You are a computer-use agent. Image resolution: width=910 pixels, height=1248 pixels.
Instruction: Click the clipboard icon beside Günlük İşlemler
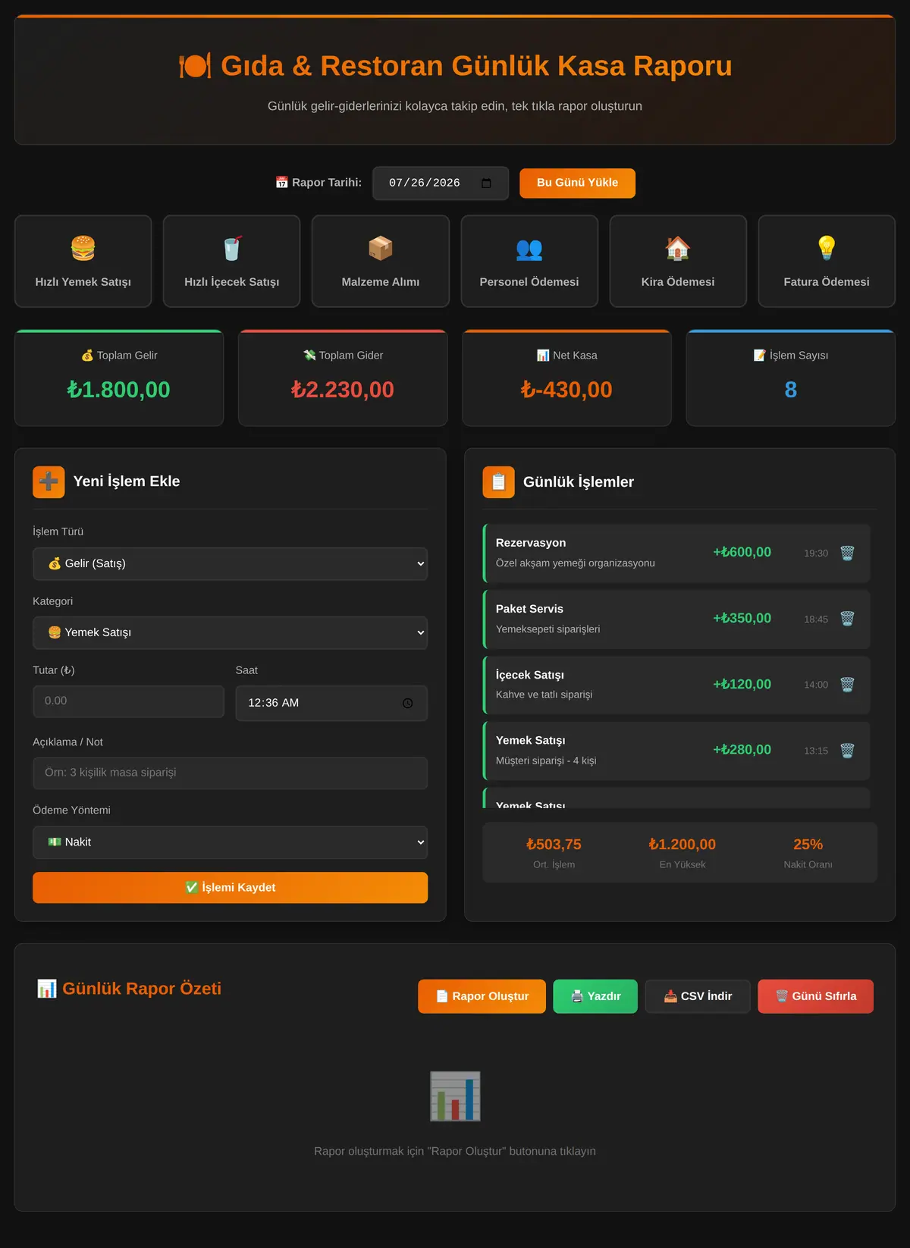(498, 482)
